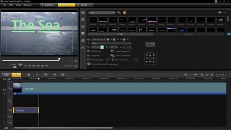Expand the track manager arrow under video track
This screenshot has width=231, height=130.
(4, 94)
